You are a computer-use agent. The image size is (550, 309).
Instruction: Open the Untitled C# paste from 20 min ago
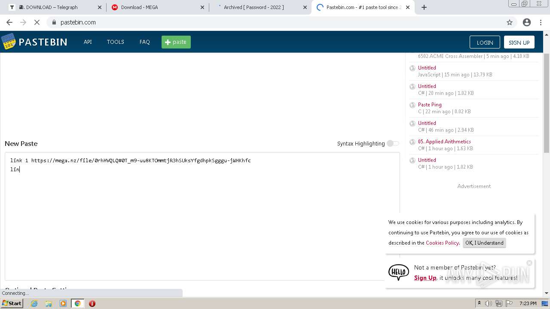click(427, 86)
